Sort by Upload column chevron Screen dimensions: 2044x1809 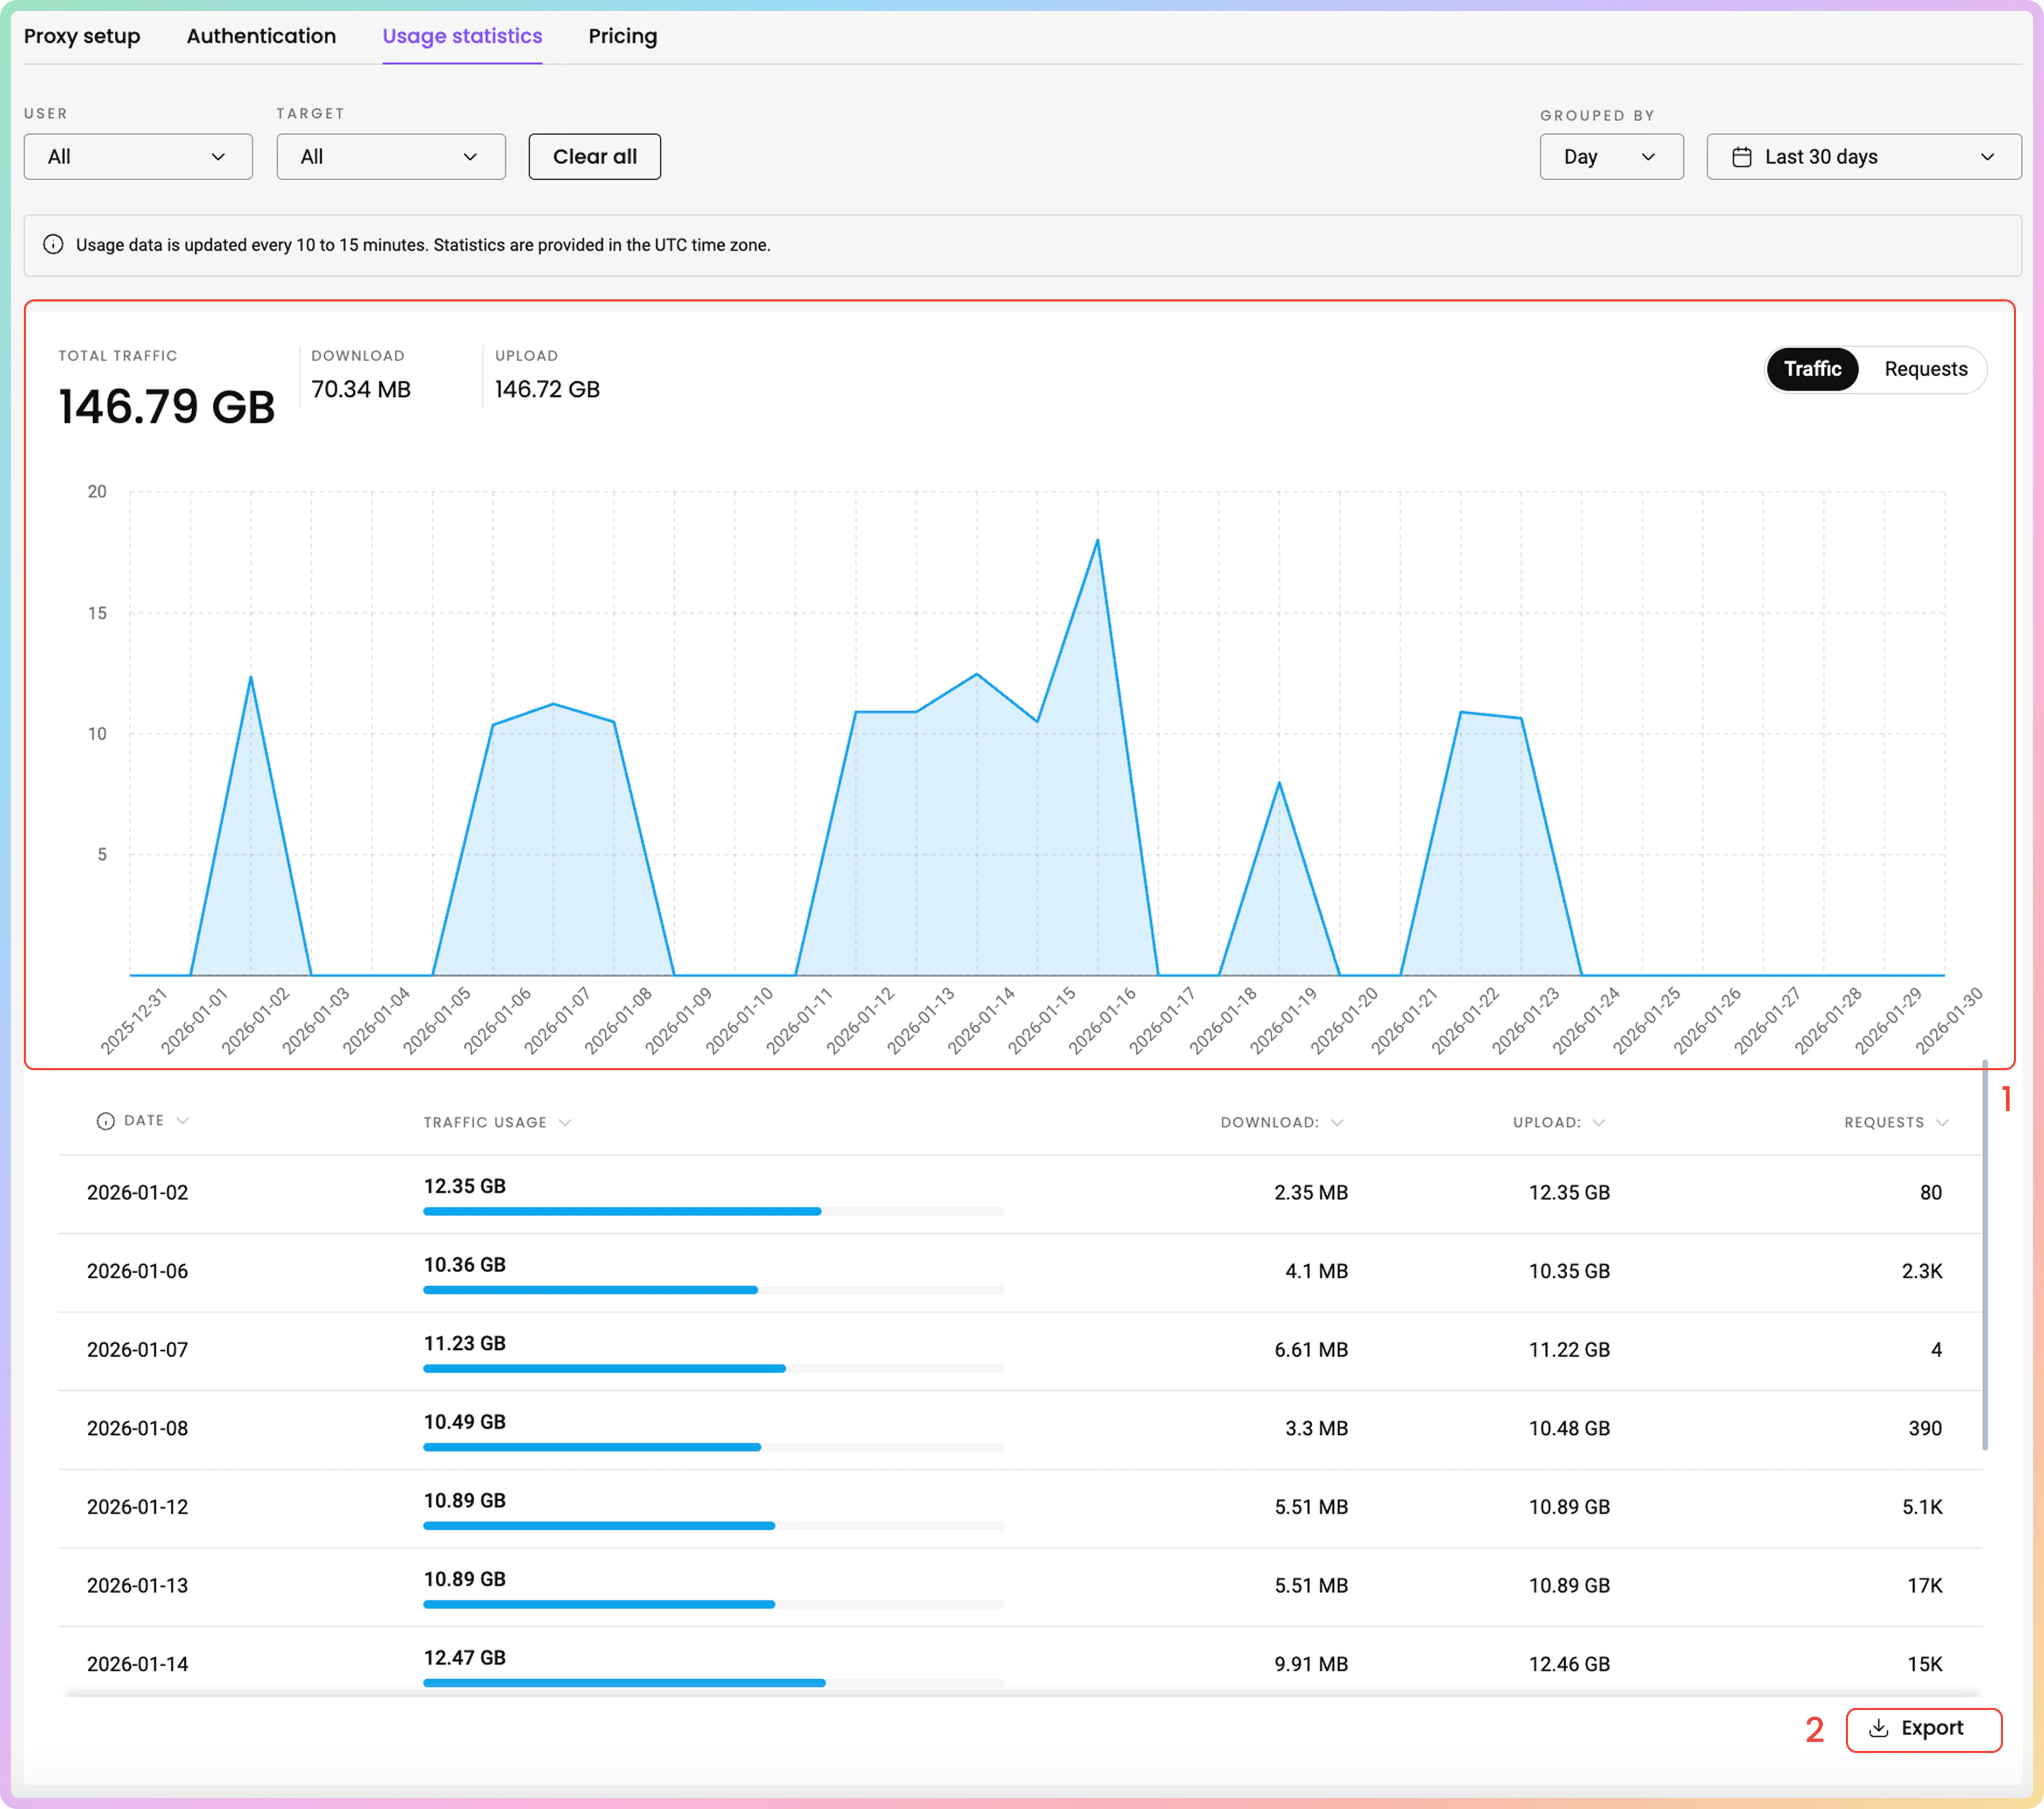point(1598,1122)
